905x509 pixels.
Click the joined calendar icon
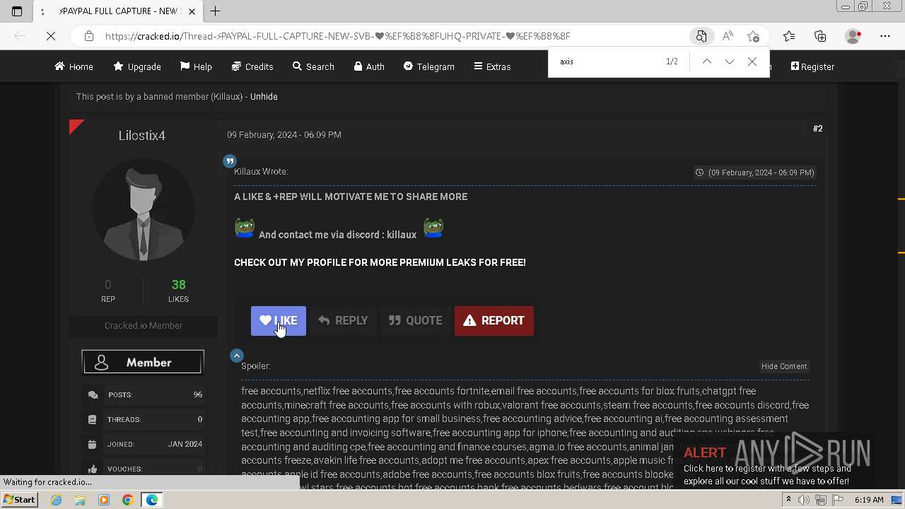pyautogui.click(x=93, y=444)
